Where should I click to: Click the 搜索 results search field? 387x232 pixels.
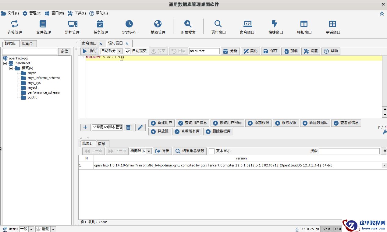(x=349, y=151)
